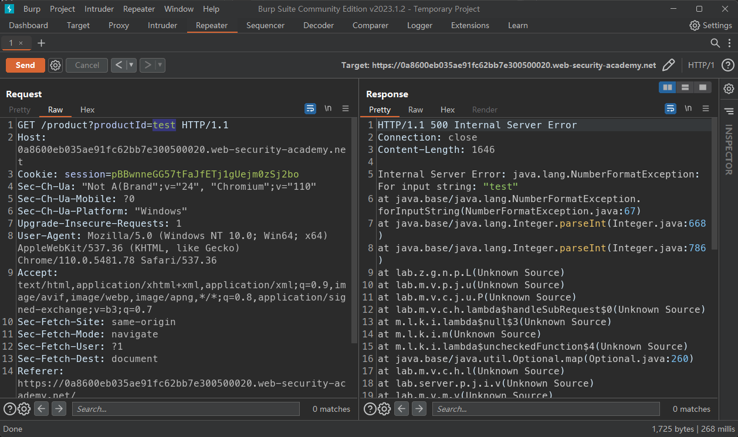Switch to the Proxy tab
Screen dimensions: 738x437
[x=119, y=25]
